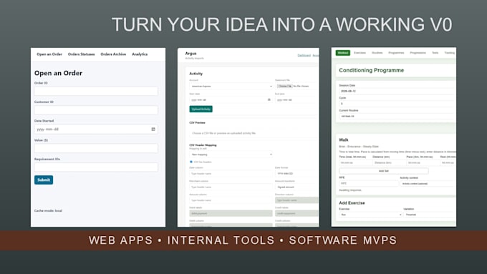This screenshot has height=274, width=487.
Task: Click the Order ID input field
Action: pyautogui.click(x=96, y=92)
